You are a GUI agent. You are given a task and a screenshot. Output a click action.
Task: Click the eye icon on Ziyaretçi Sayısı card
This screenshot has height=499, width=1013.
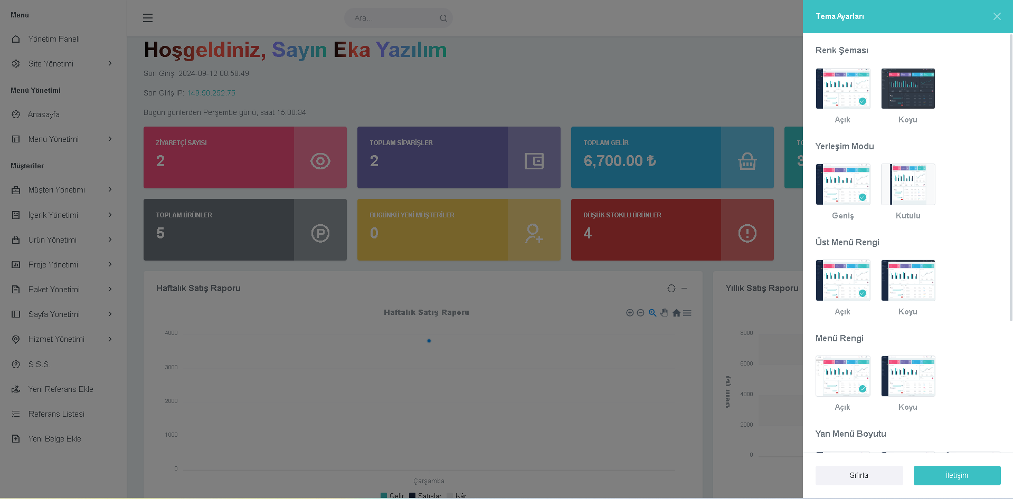point(320,161)
